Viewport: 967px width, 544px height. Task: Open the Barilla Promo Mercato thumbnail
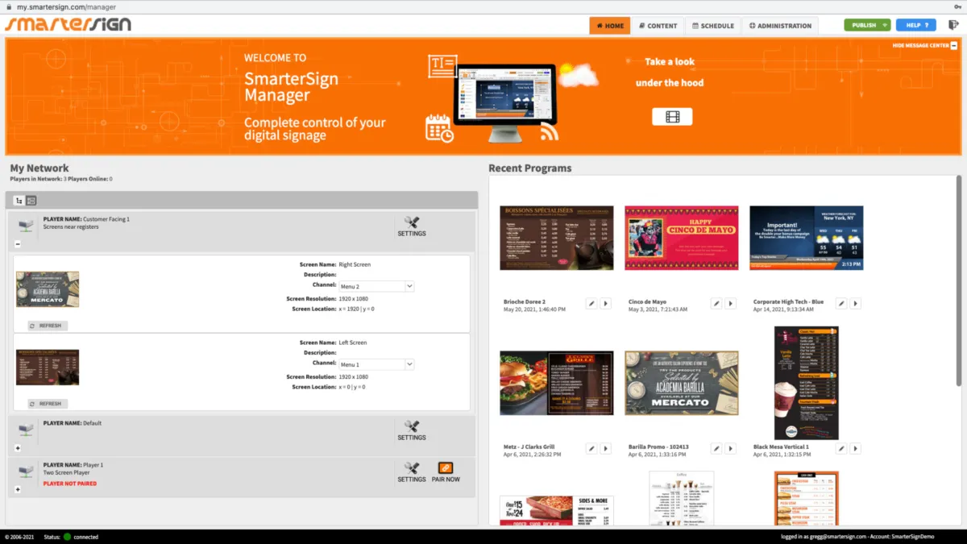coord(681,383)
